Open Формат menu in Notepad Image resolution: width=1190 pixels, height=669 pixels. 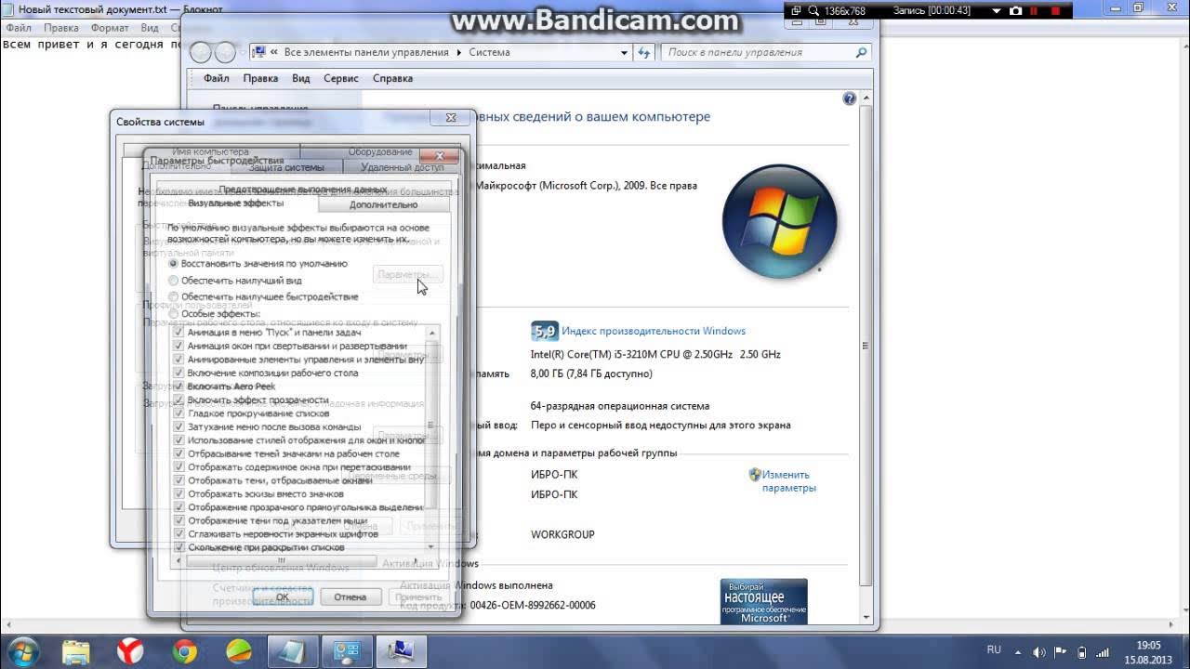pyautogui.click(x=110, y=28)
